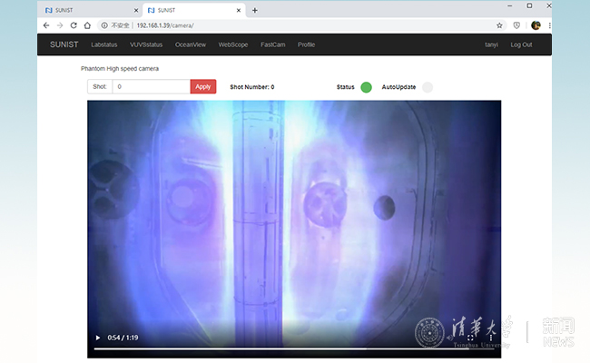590x363 pixels.
Task: Open the Labstatus page
Action: tap(105, 44)
